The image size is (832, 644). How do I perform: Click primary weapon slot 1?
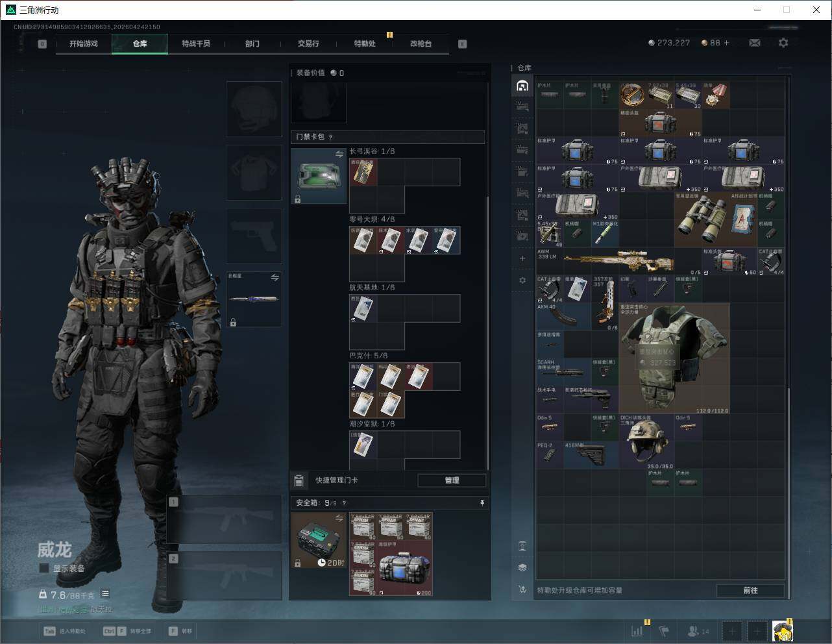point(224,519)
